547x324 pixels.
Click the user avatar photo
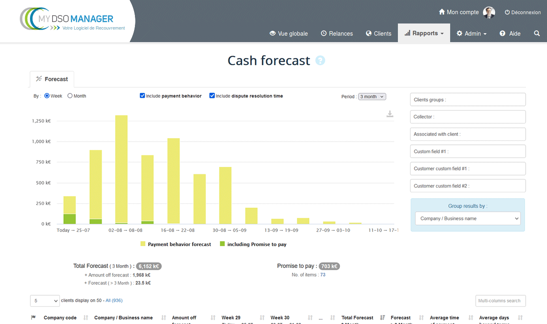pyautogui.click(x=489, y=13)
